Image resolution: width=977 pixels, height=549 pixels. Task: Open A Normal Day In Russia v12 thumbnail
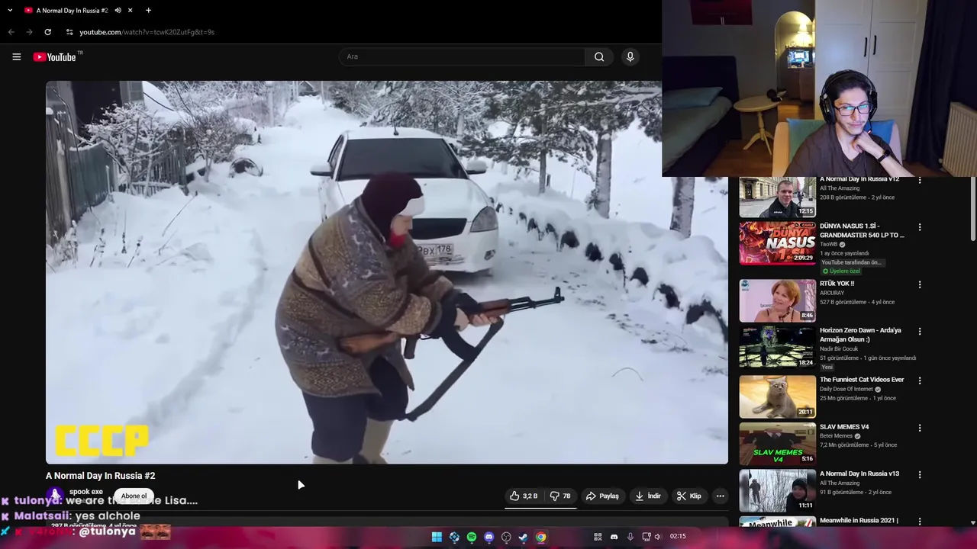tap(777, 197)
